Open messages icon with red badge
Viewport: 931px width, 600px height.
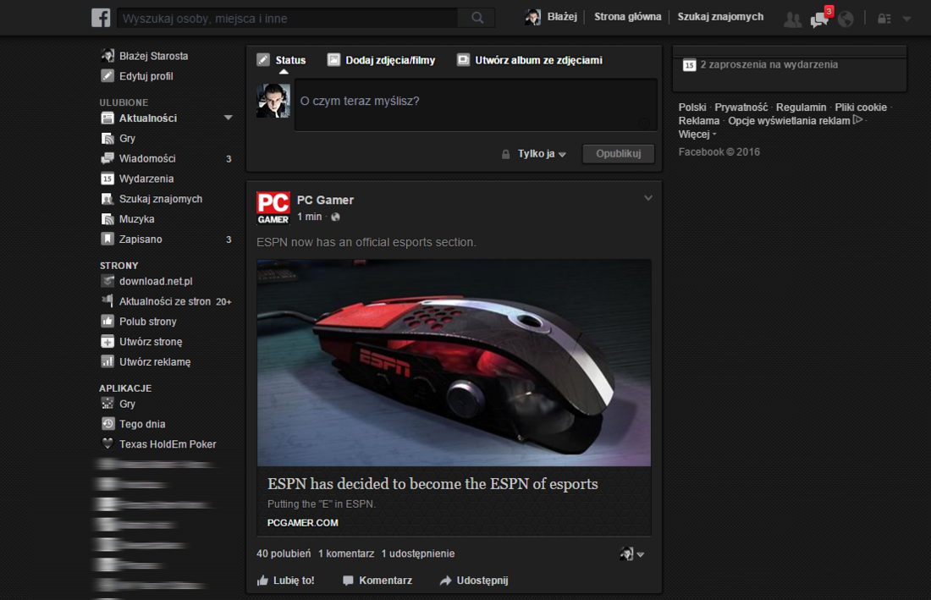pos(819,19)
